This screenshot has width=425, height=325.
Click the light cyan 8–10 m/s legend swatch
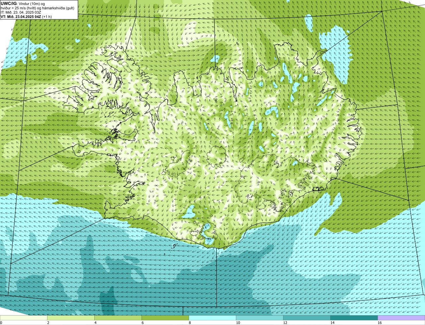pyautogui.click(x=212, y=318)
